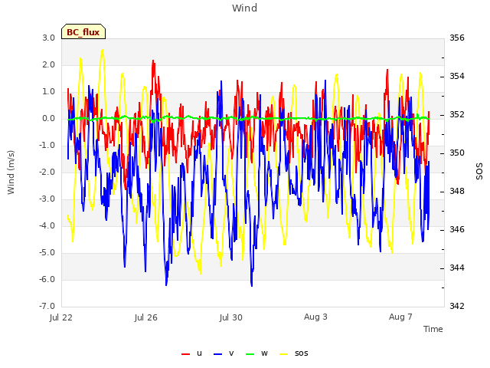Click the 2.0 left axis tick label
490x368 pixels.
[x=49, y=64]
